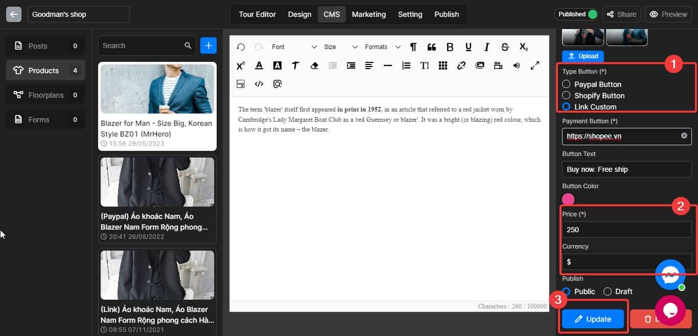Select the Paypal Button radio option

click(566, 84)
